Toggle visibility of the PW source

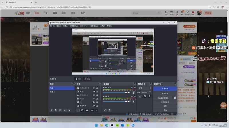tap(94, 102)
